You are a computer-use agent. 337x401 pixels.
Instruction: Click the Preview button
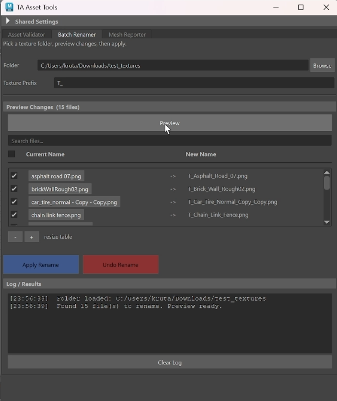tap(170, 123)
